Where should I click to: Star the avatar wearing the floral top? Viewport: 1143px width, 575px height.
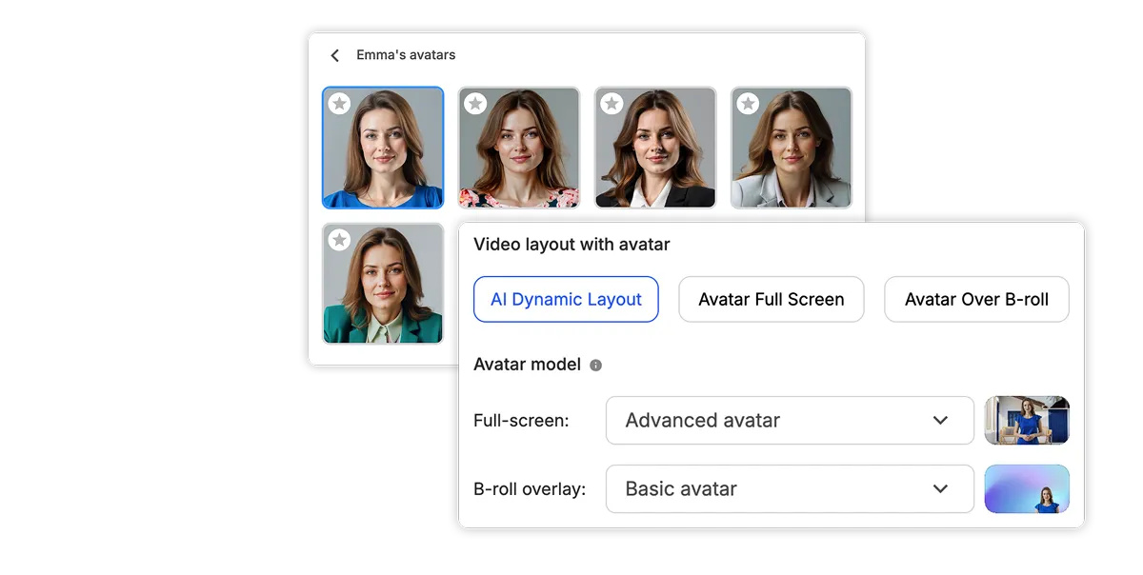(x=475, y=104)
